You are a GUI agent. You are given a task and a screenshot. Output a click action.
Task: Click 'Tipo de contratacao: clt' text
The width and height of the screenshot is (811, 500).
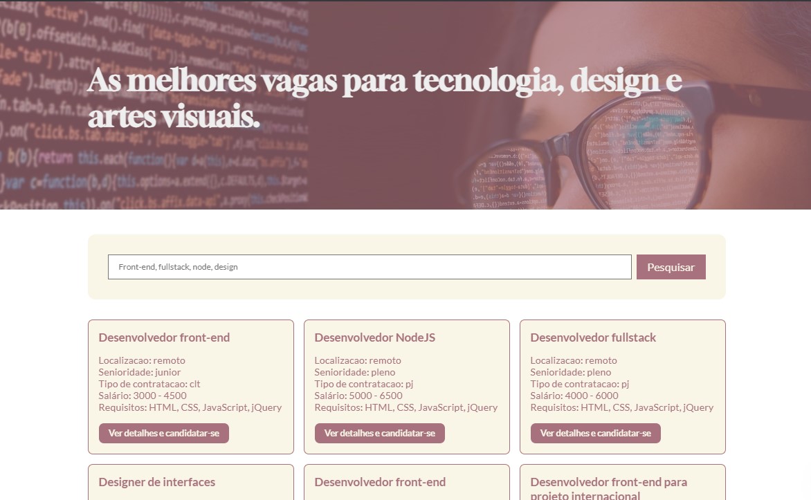point(149,385)
